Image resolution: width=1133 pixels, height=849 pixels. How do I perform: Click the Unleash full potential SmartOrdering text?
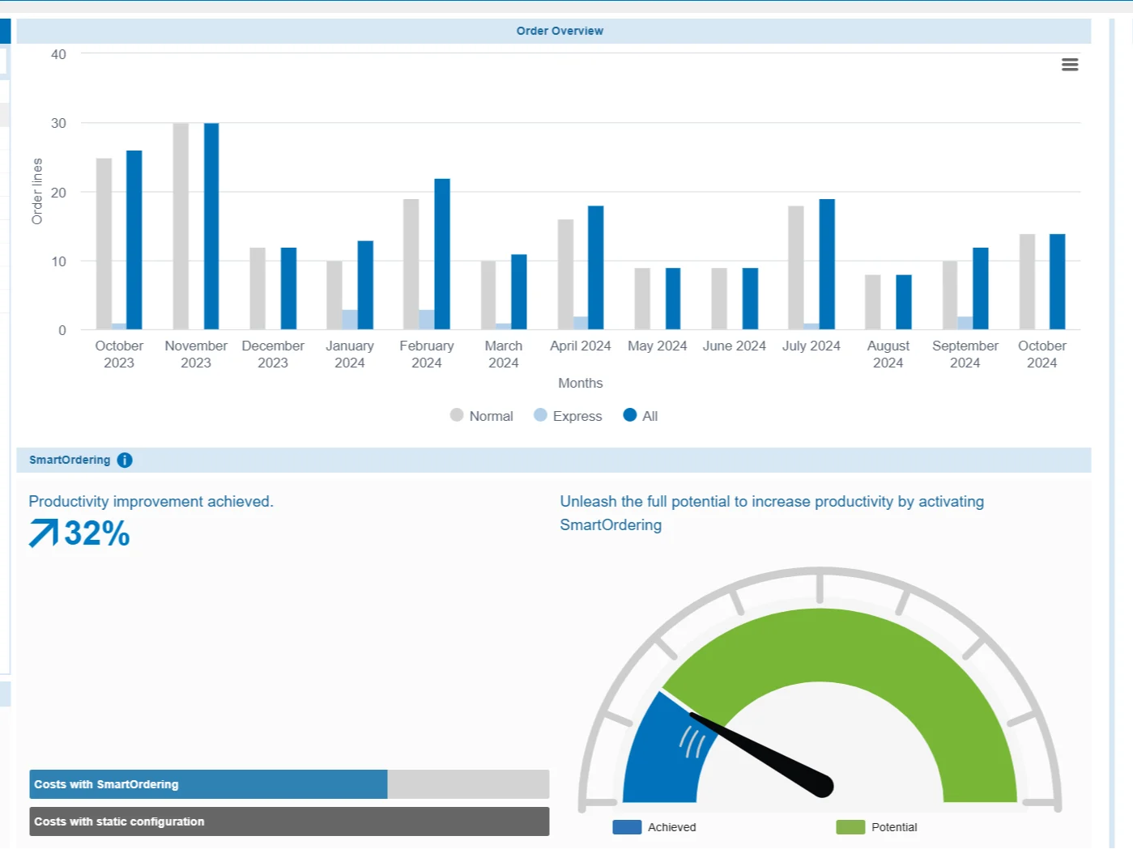[771, 512]
